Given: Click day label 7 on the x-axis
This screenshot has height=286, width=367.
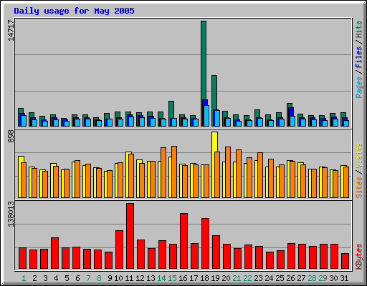Looking at the screenshot, I should (88, 278).
